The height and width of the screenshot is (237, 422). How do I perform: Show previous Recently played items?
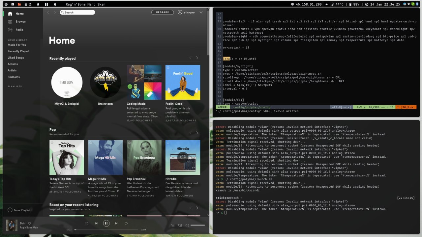click(x=190, y=58)
